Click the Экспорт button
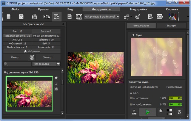 (48, 57)
